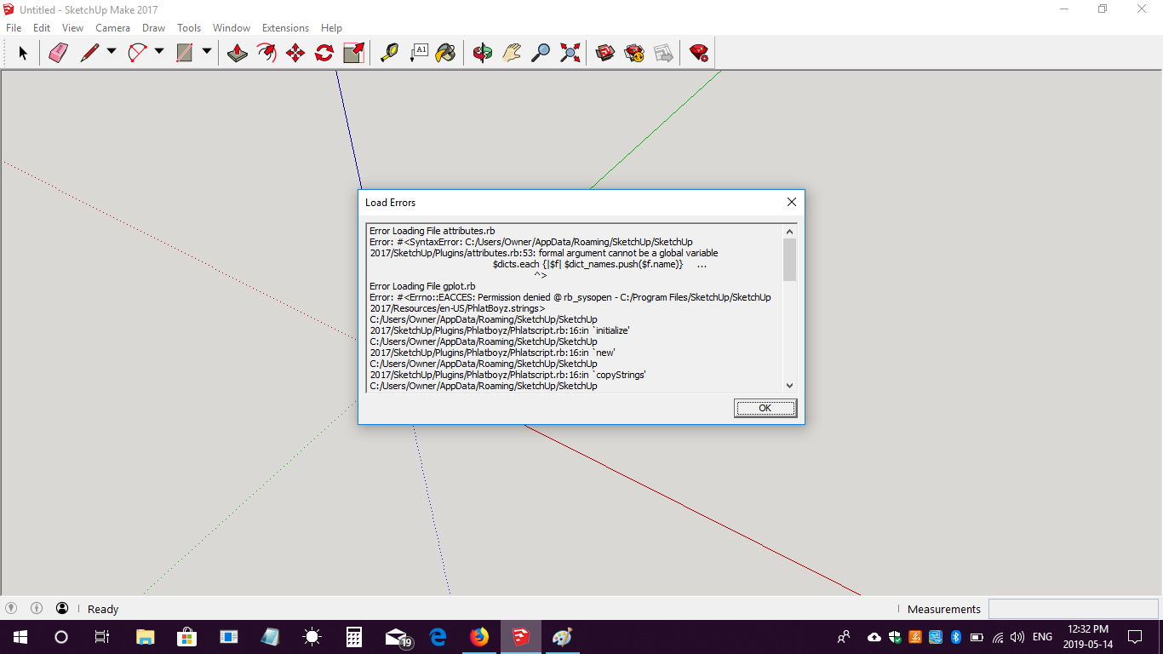Click the Load Errors scrollbar down arrow

point(789,385)
